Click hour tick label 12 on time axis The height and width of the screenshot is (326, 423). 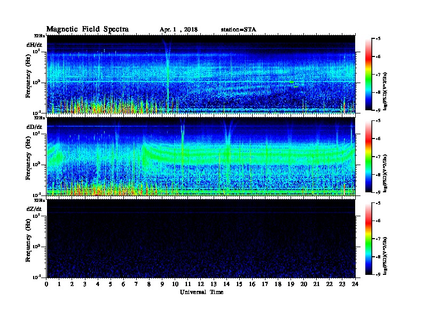click(x=201, y=284)
